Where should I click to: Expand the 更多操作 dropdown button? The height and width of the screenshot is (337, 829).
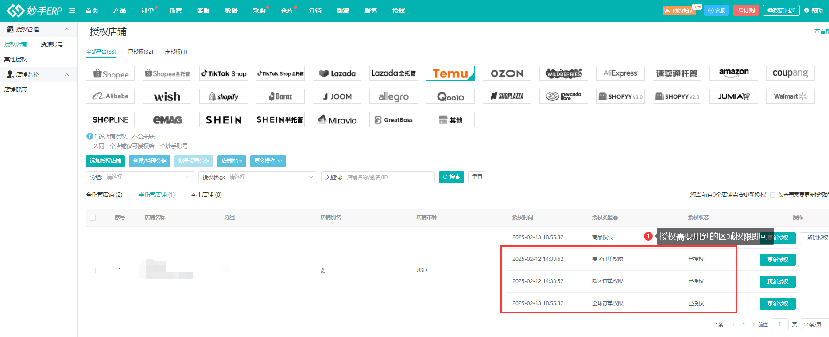coord(268,161)
